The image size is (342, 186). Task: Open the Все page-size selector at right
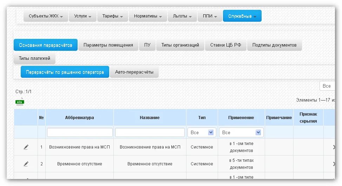327,86
